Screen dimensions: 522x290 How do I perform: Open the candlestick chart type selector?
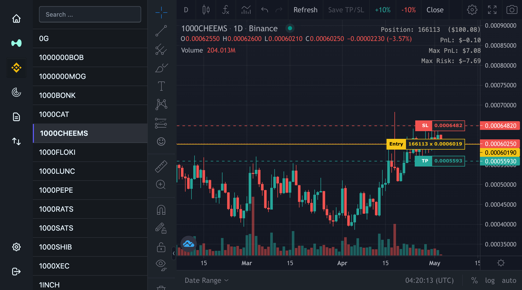point(206,10)
